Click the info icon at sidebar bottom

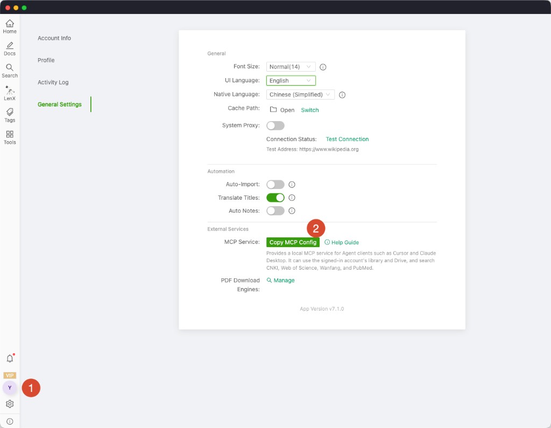click(x=10, y=422)
